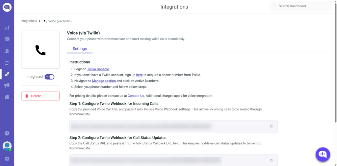
Task: Toggle the Integrated switch off
Action: click(x=49, y=77)
